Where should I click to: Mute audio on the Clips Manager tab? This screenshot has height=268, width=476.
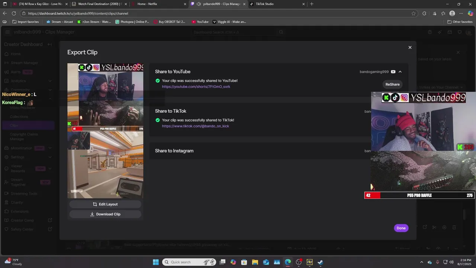(199, 4)
